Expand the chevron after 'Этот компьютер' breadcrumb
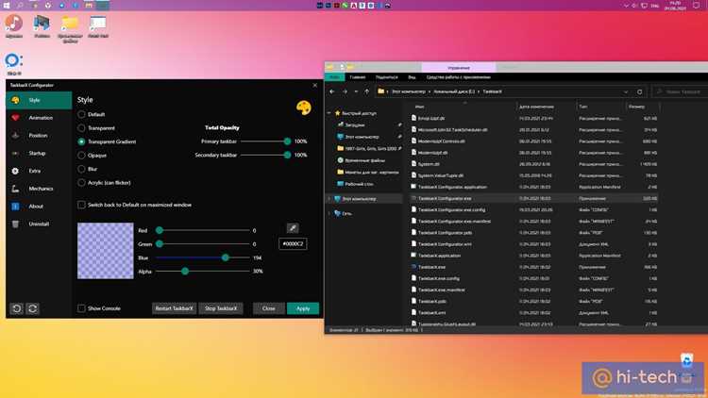The width and height of the screenshot is (708, 398). click(x=430, y=91)
